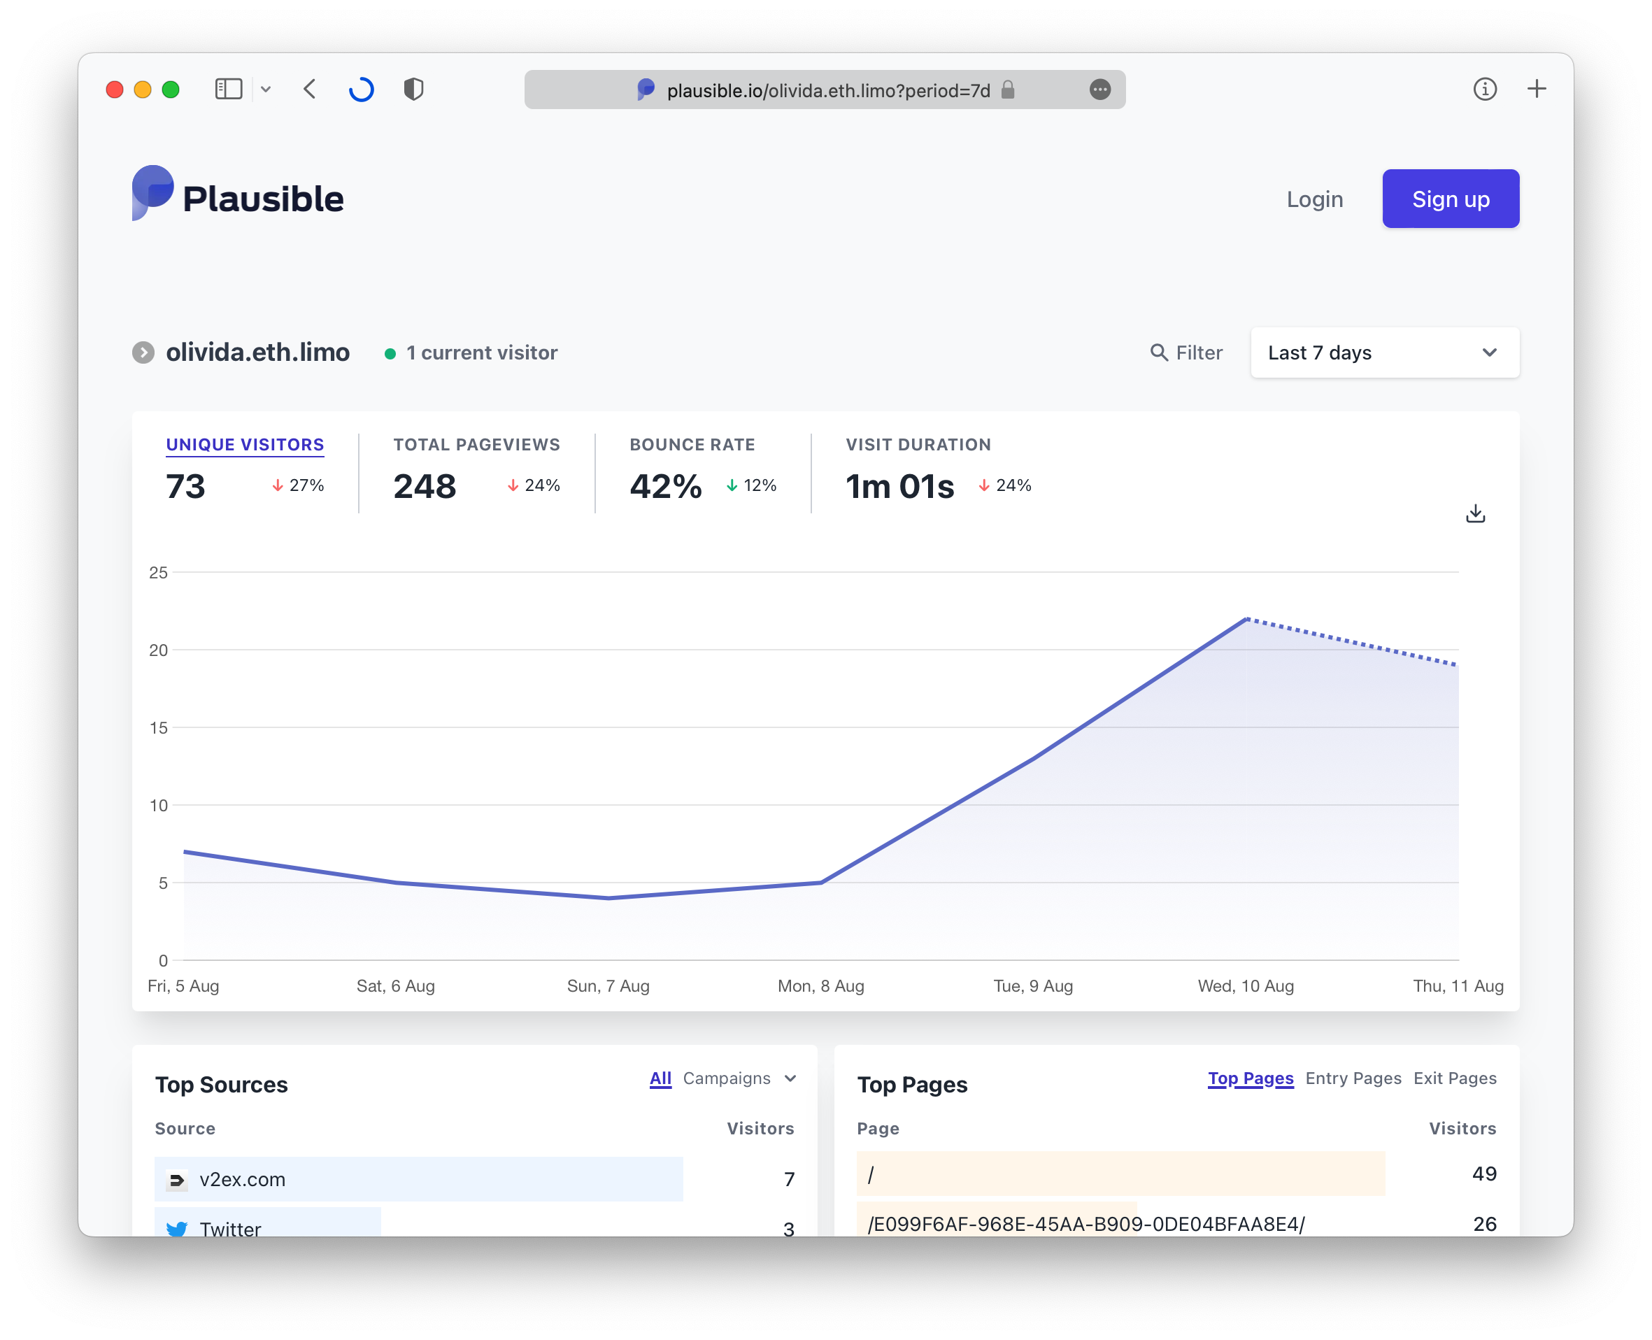Click the page-loading reload spinner icon
This screenshot has width=1652, height=1340.
tap(362, 90)
